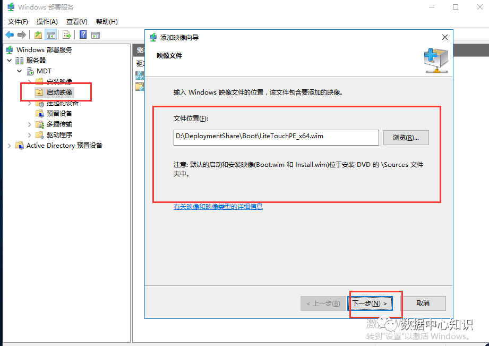Open the 操作(A) menu
This screenshot has width=489, height=346.
point(47,22)
